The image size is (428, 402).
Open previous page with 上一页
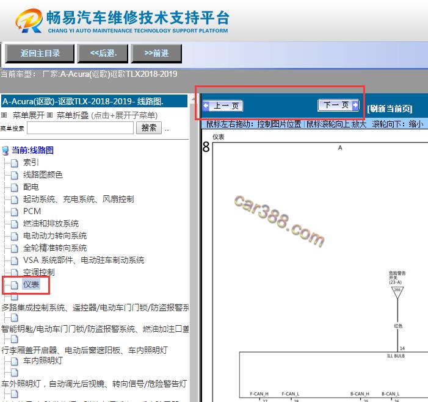coord(223,106)
